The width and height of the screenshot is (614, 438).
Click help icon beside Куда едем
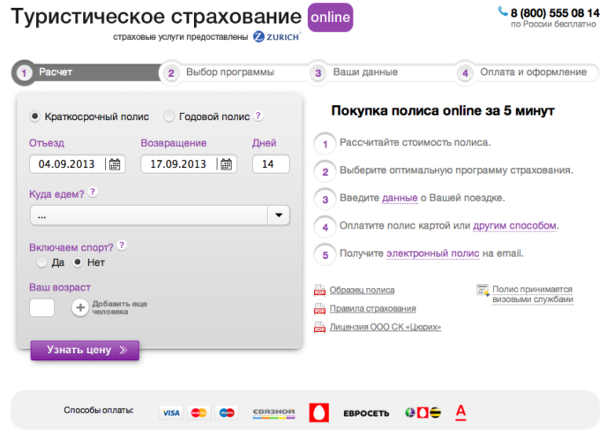(x=93, y=192)
